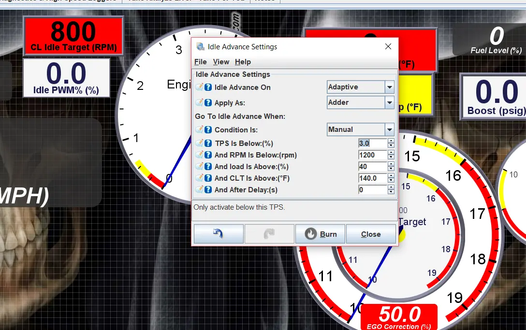Click the "Go To Idle Advance When:" label

click(x=240, y=116)
